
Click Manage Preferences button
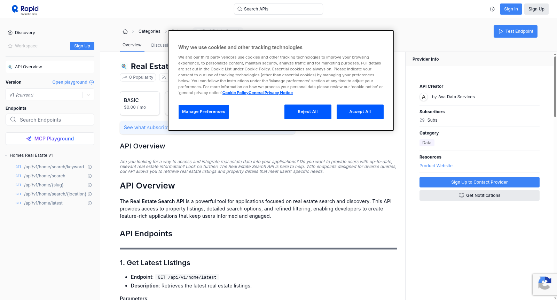click(204, 112)
